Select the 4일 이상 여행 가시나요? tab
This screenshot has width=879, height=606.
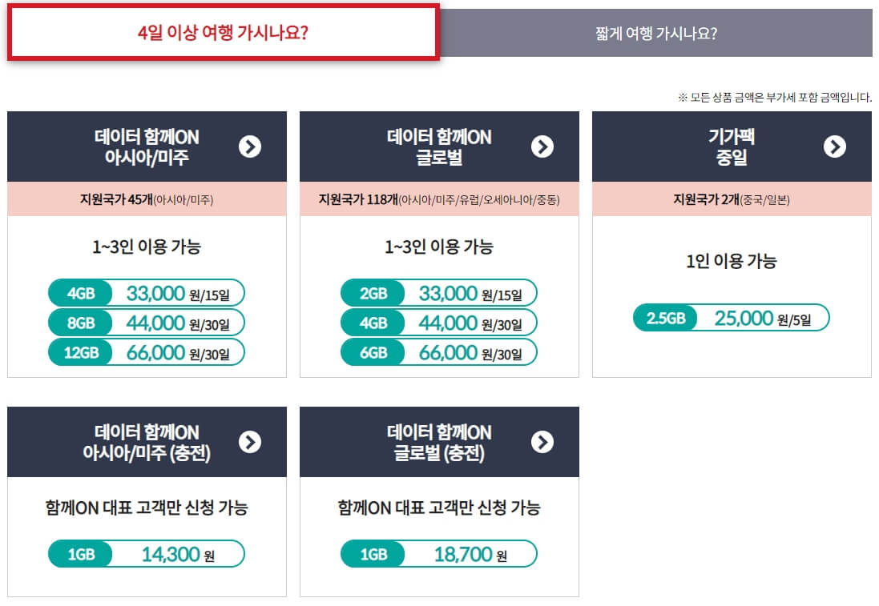pos(220,33)
